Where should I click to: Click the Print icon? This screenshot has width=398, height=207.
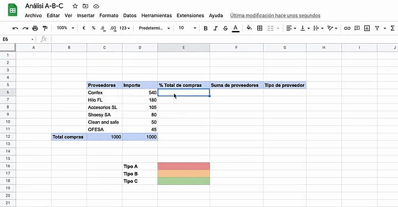(35, 28)
